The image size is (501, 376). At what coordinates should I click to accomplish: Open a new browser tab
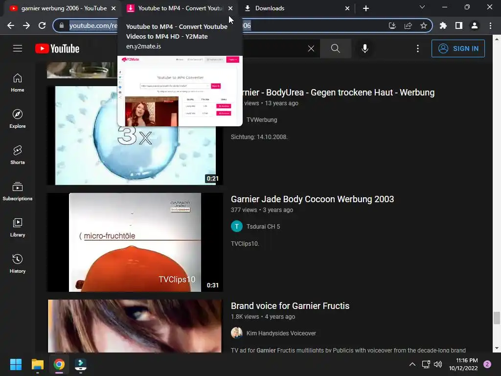click(366, 8)
